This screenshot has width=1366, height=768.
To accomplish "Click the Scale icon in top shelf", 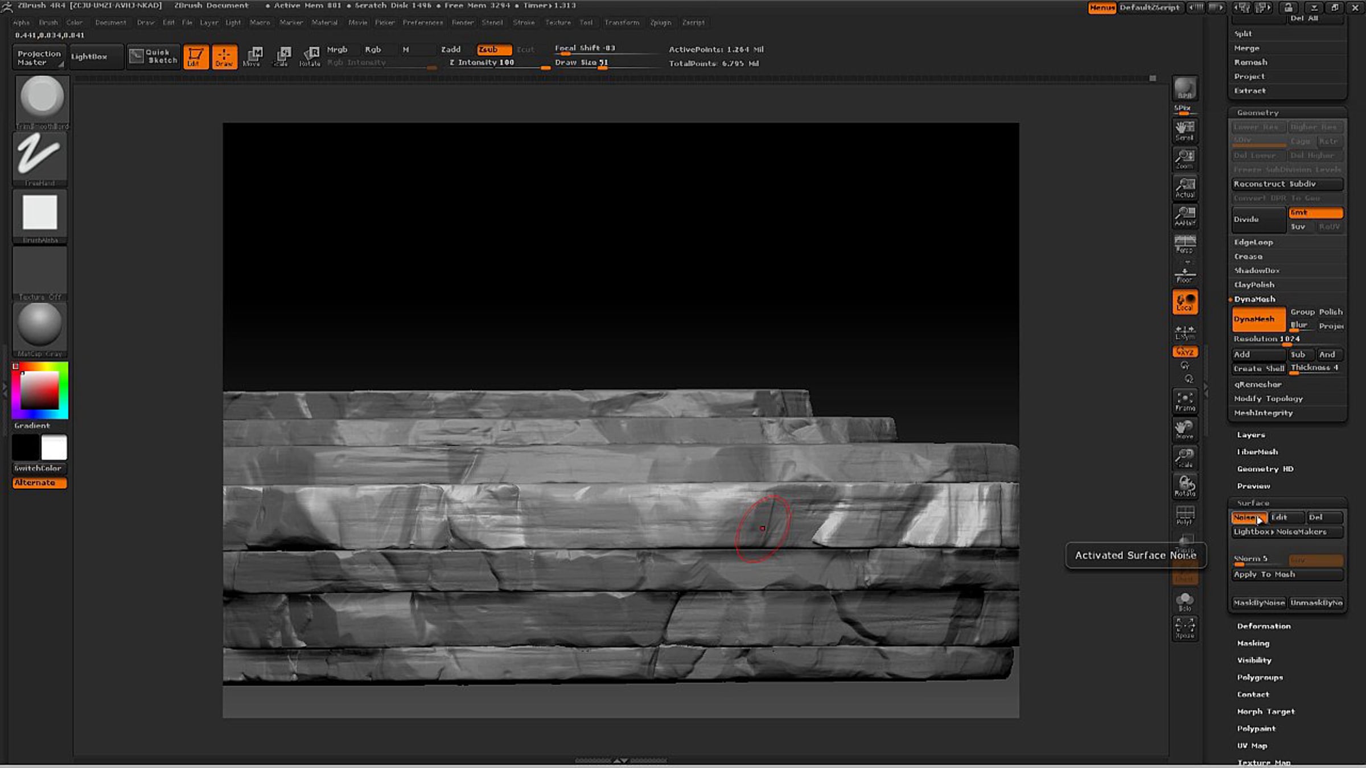I will coord(281,57).
